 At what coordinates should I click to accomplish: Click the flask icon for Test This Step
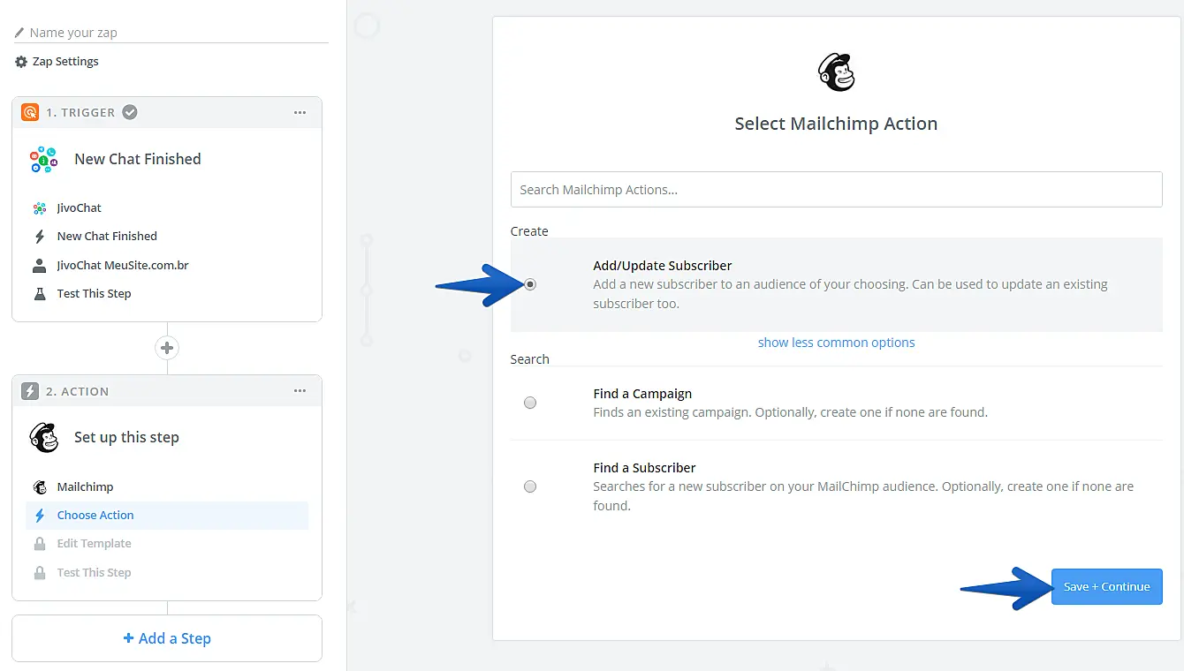(x=40, y=294)
